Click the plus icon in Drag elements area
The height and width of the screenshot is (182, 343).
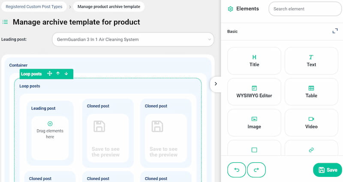click(x=50, y=124)
